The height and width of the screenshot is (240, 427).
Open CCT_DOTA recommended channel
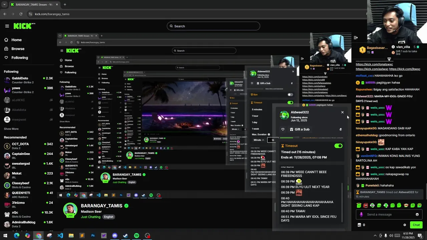[x=28, y=146]
